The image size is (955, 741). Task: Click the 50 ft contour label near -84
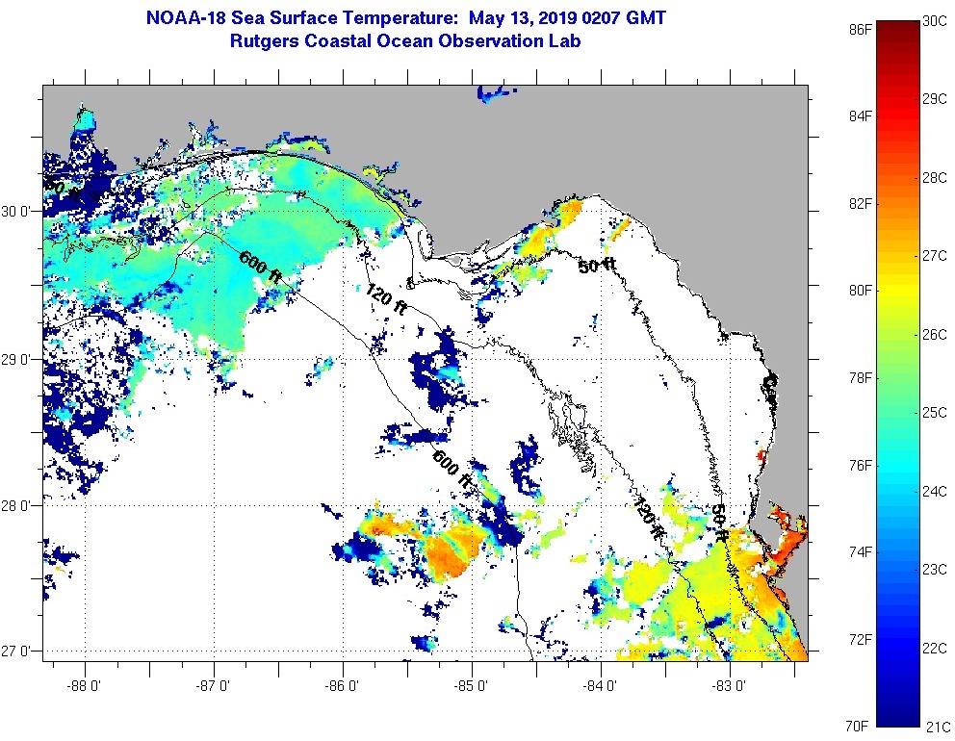coord(597,266)
